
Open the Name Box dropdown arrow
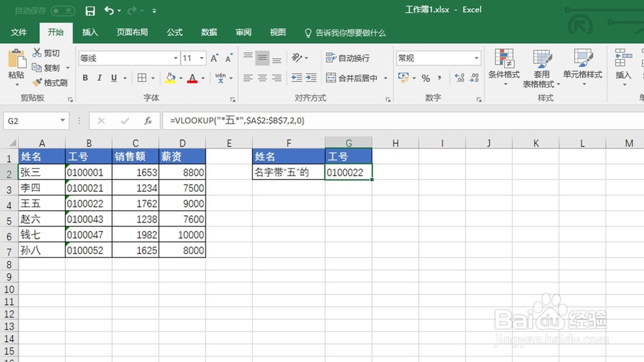pos(62,120)
